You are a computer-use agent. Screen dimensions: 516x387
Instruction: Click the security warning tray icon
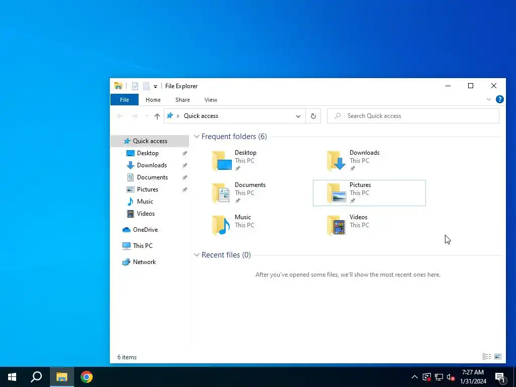pyautogui.click(x=426, y=377)
